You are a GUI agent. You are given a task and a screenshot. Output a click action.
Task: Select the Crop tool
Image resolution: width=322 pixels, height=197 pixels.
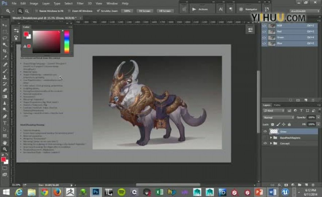point(4,51)
